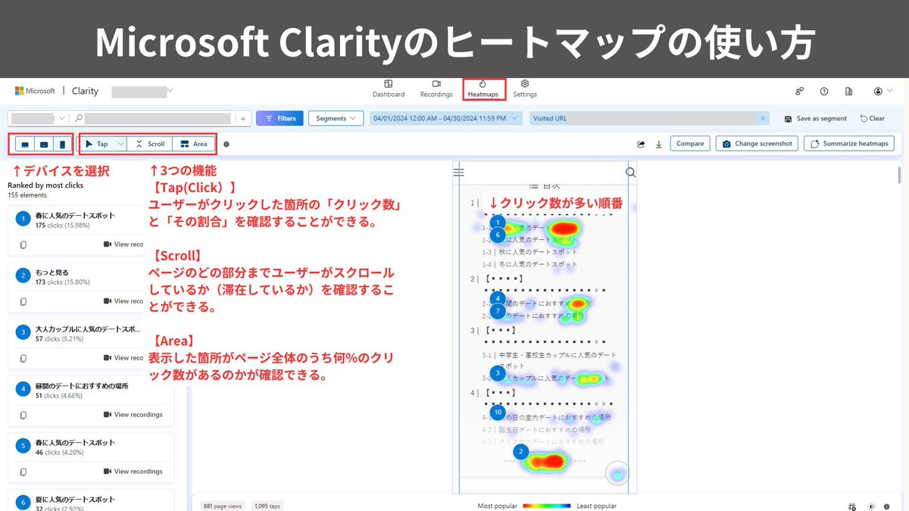Viewport: 909px width, 511px height.
Task: Click heatmap marker number 4
Action: [x=498, y=298]
